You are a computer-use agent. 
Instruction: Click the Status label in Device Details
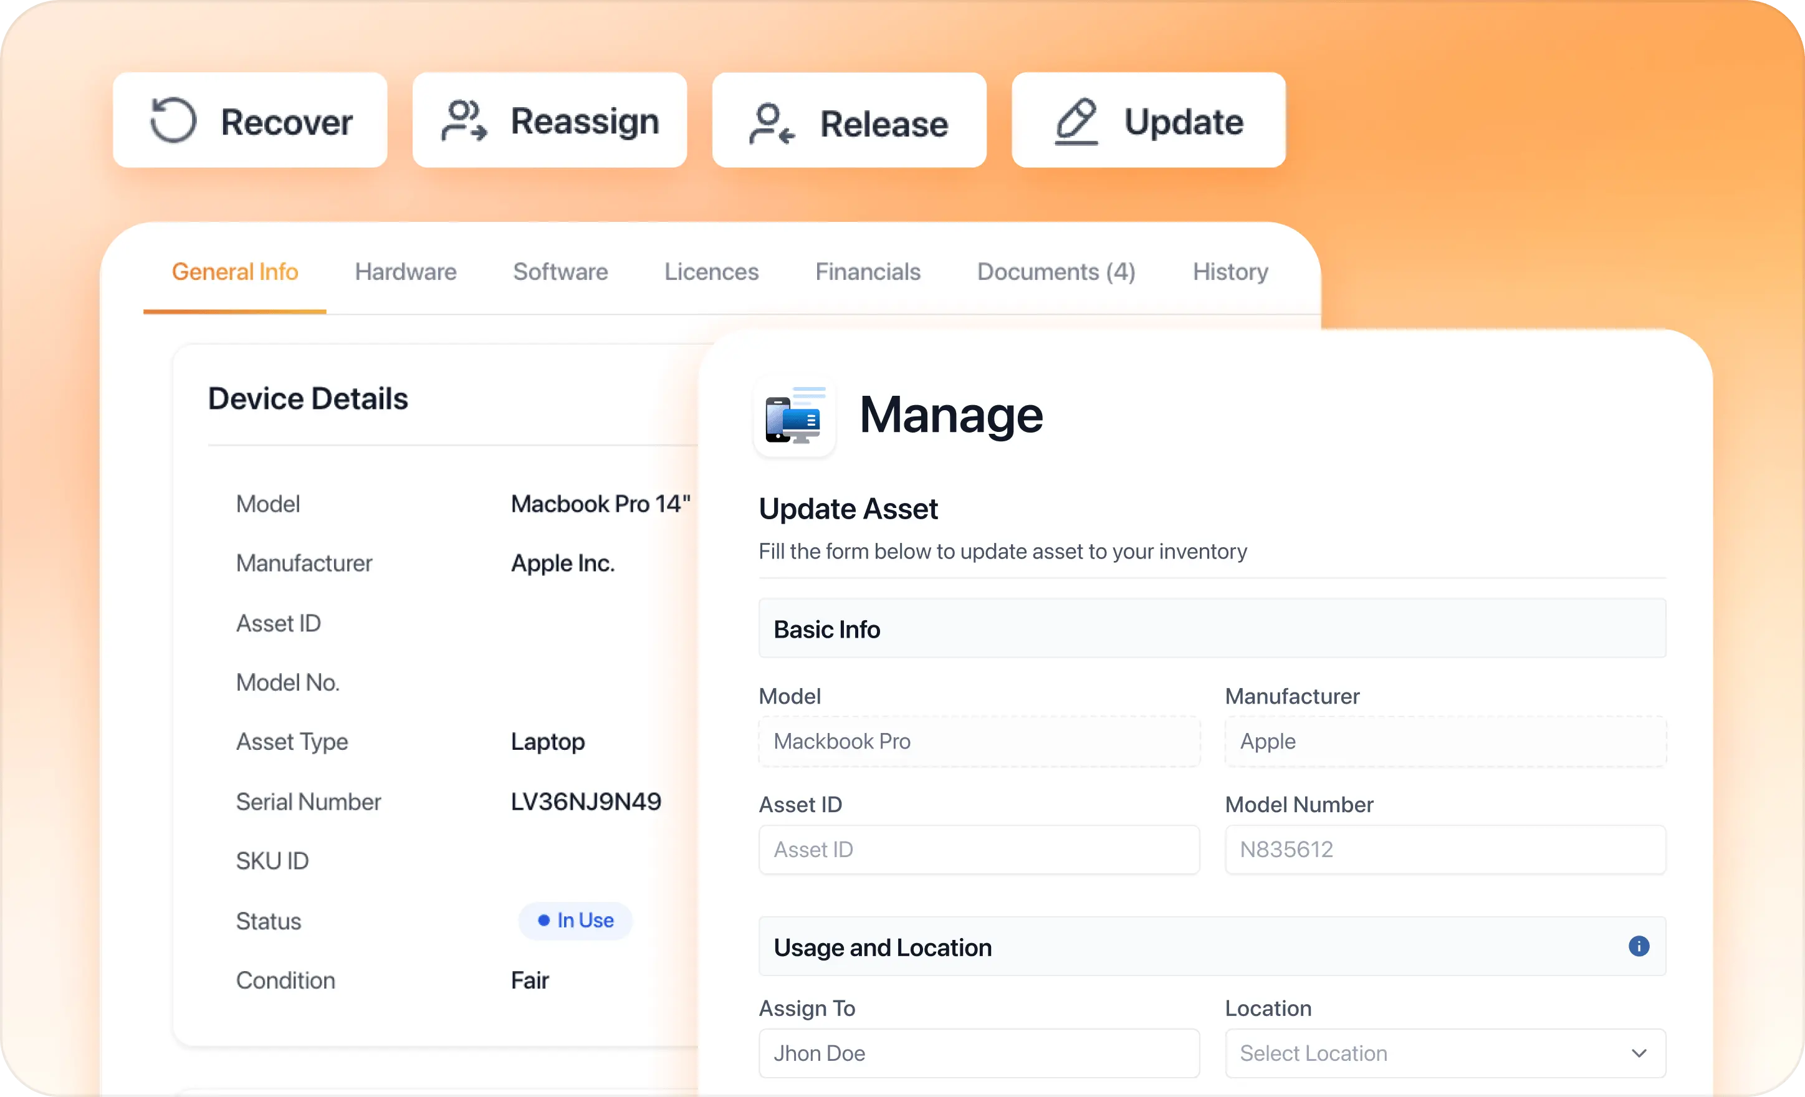coord(268,921)
